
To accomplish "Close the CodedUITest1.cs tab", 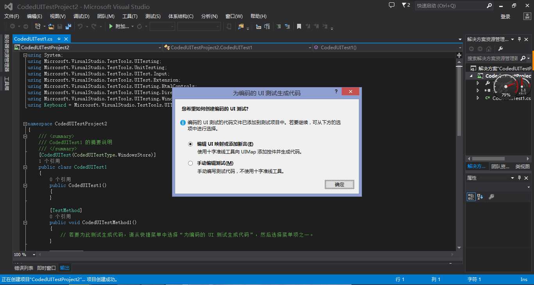I will point(66,39).
